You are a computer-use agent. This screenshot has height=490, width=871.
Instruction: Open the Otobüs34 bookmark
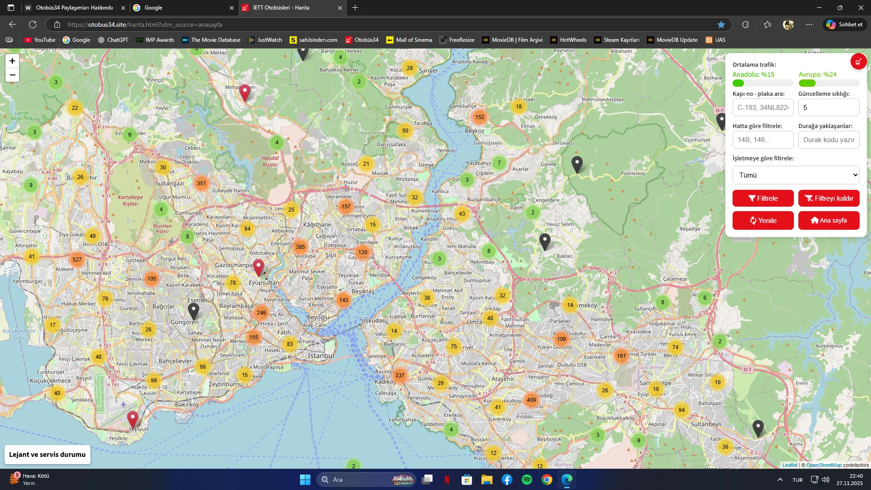pyautogui.click(x=362, y=40)
